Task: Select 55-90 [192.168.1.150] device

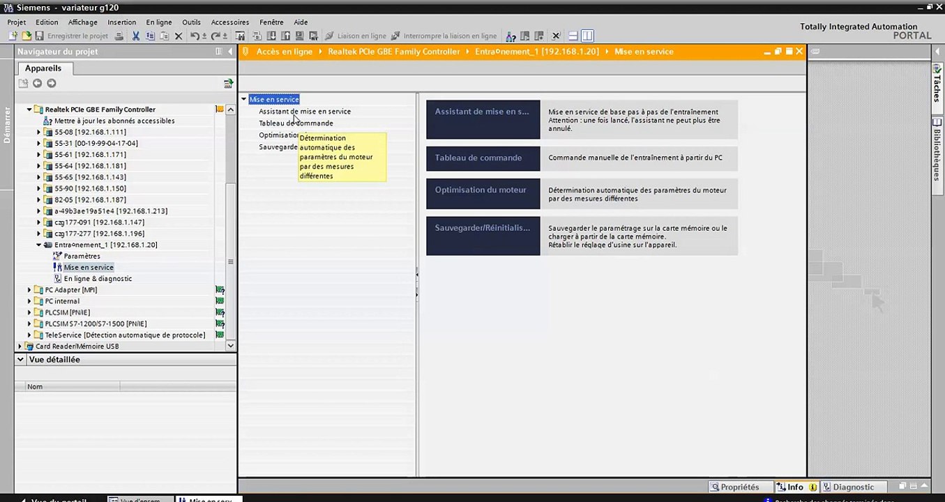Action: tap(90, 188)
